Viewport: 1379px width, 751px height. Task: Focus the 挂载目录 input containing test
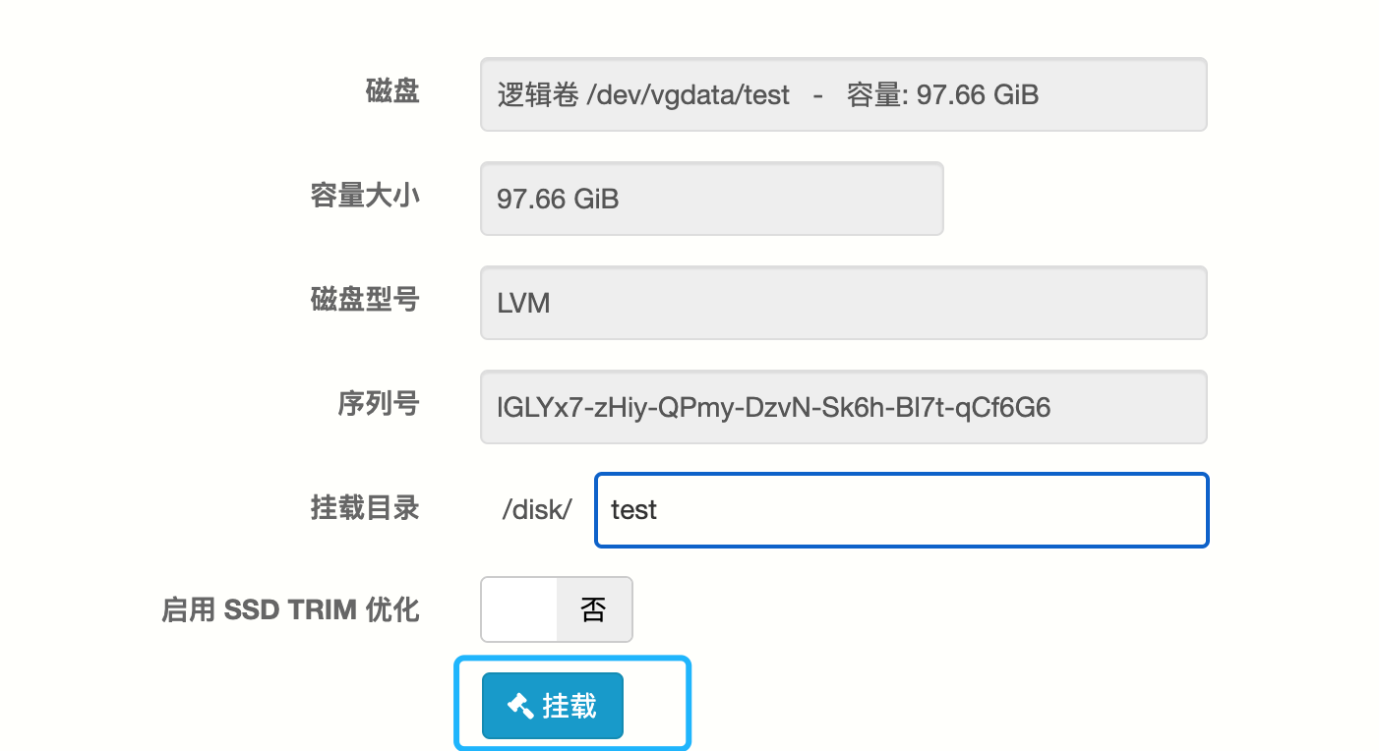click(900, 510)
